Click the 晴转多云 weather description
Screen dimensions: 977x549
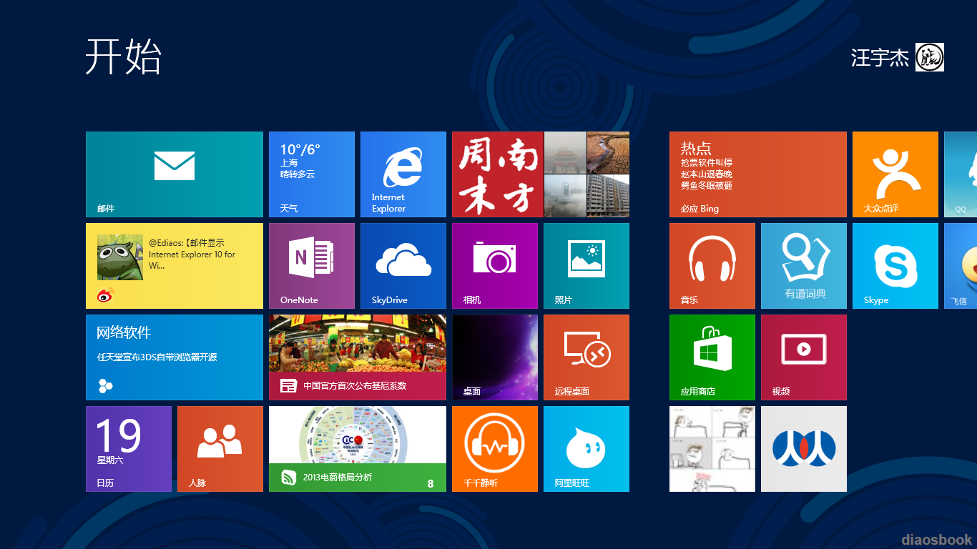pos(298,174)
